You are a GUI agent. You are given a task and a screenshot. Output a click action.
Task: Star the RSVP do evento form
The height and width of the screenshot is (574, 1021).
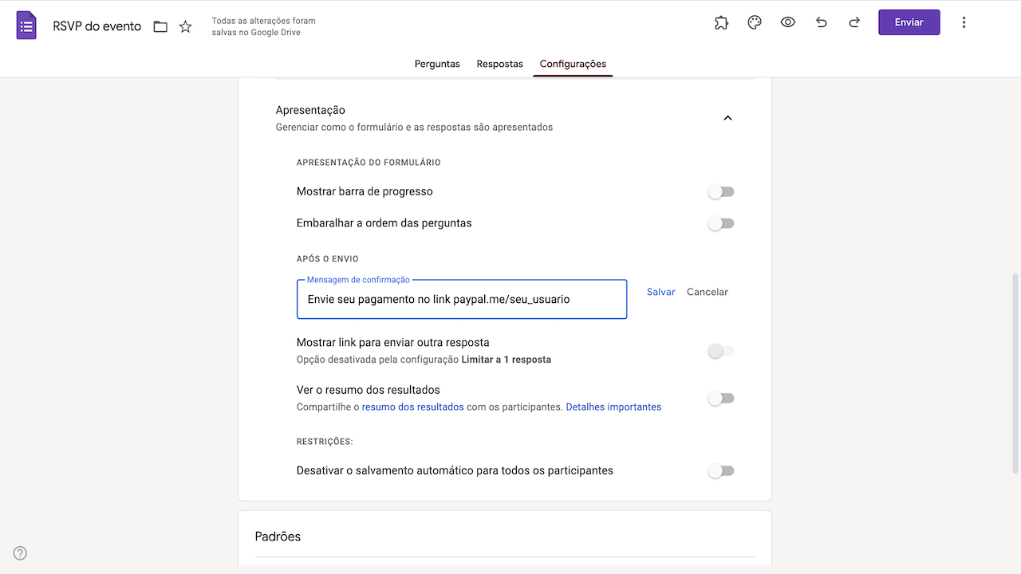tap(186, 26)
